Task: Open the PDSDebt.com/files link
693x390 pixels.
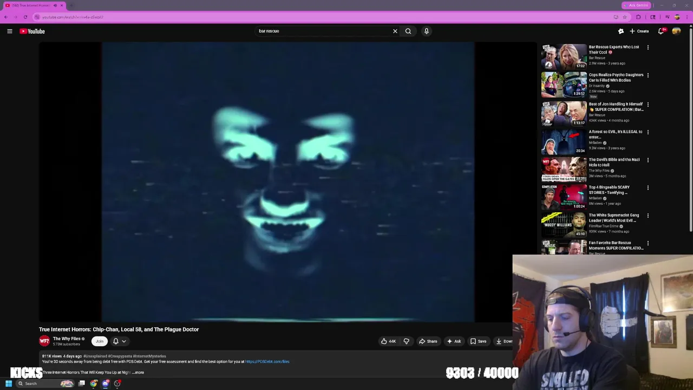Action: [267, 362]
